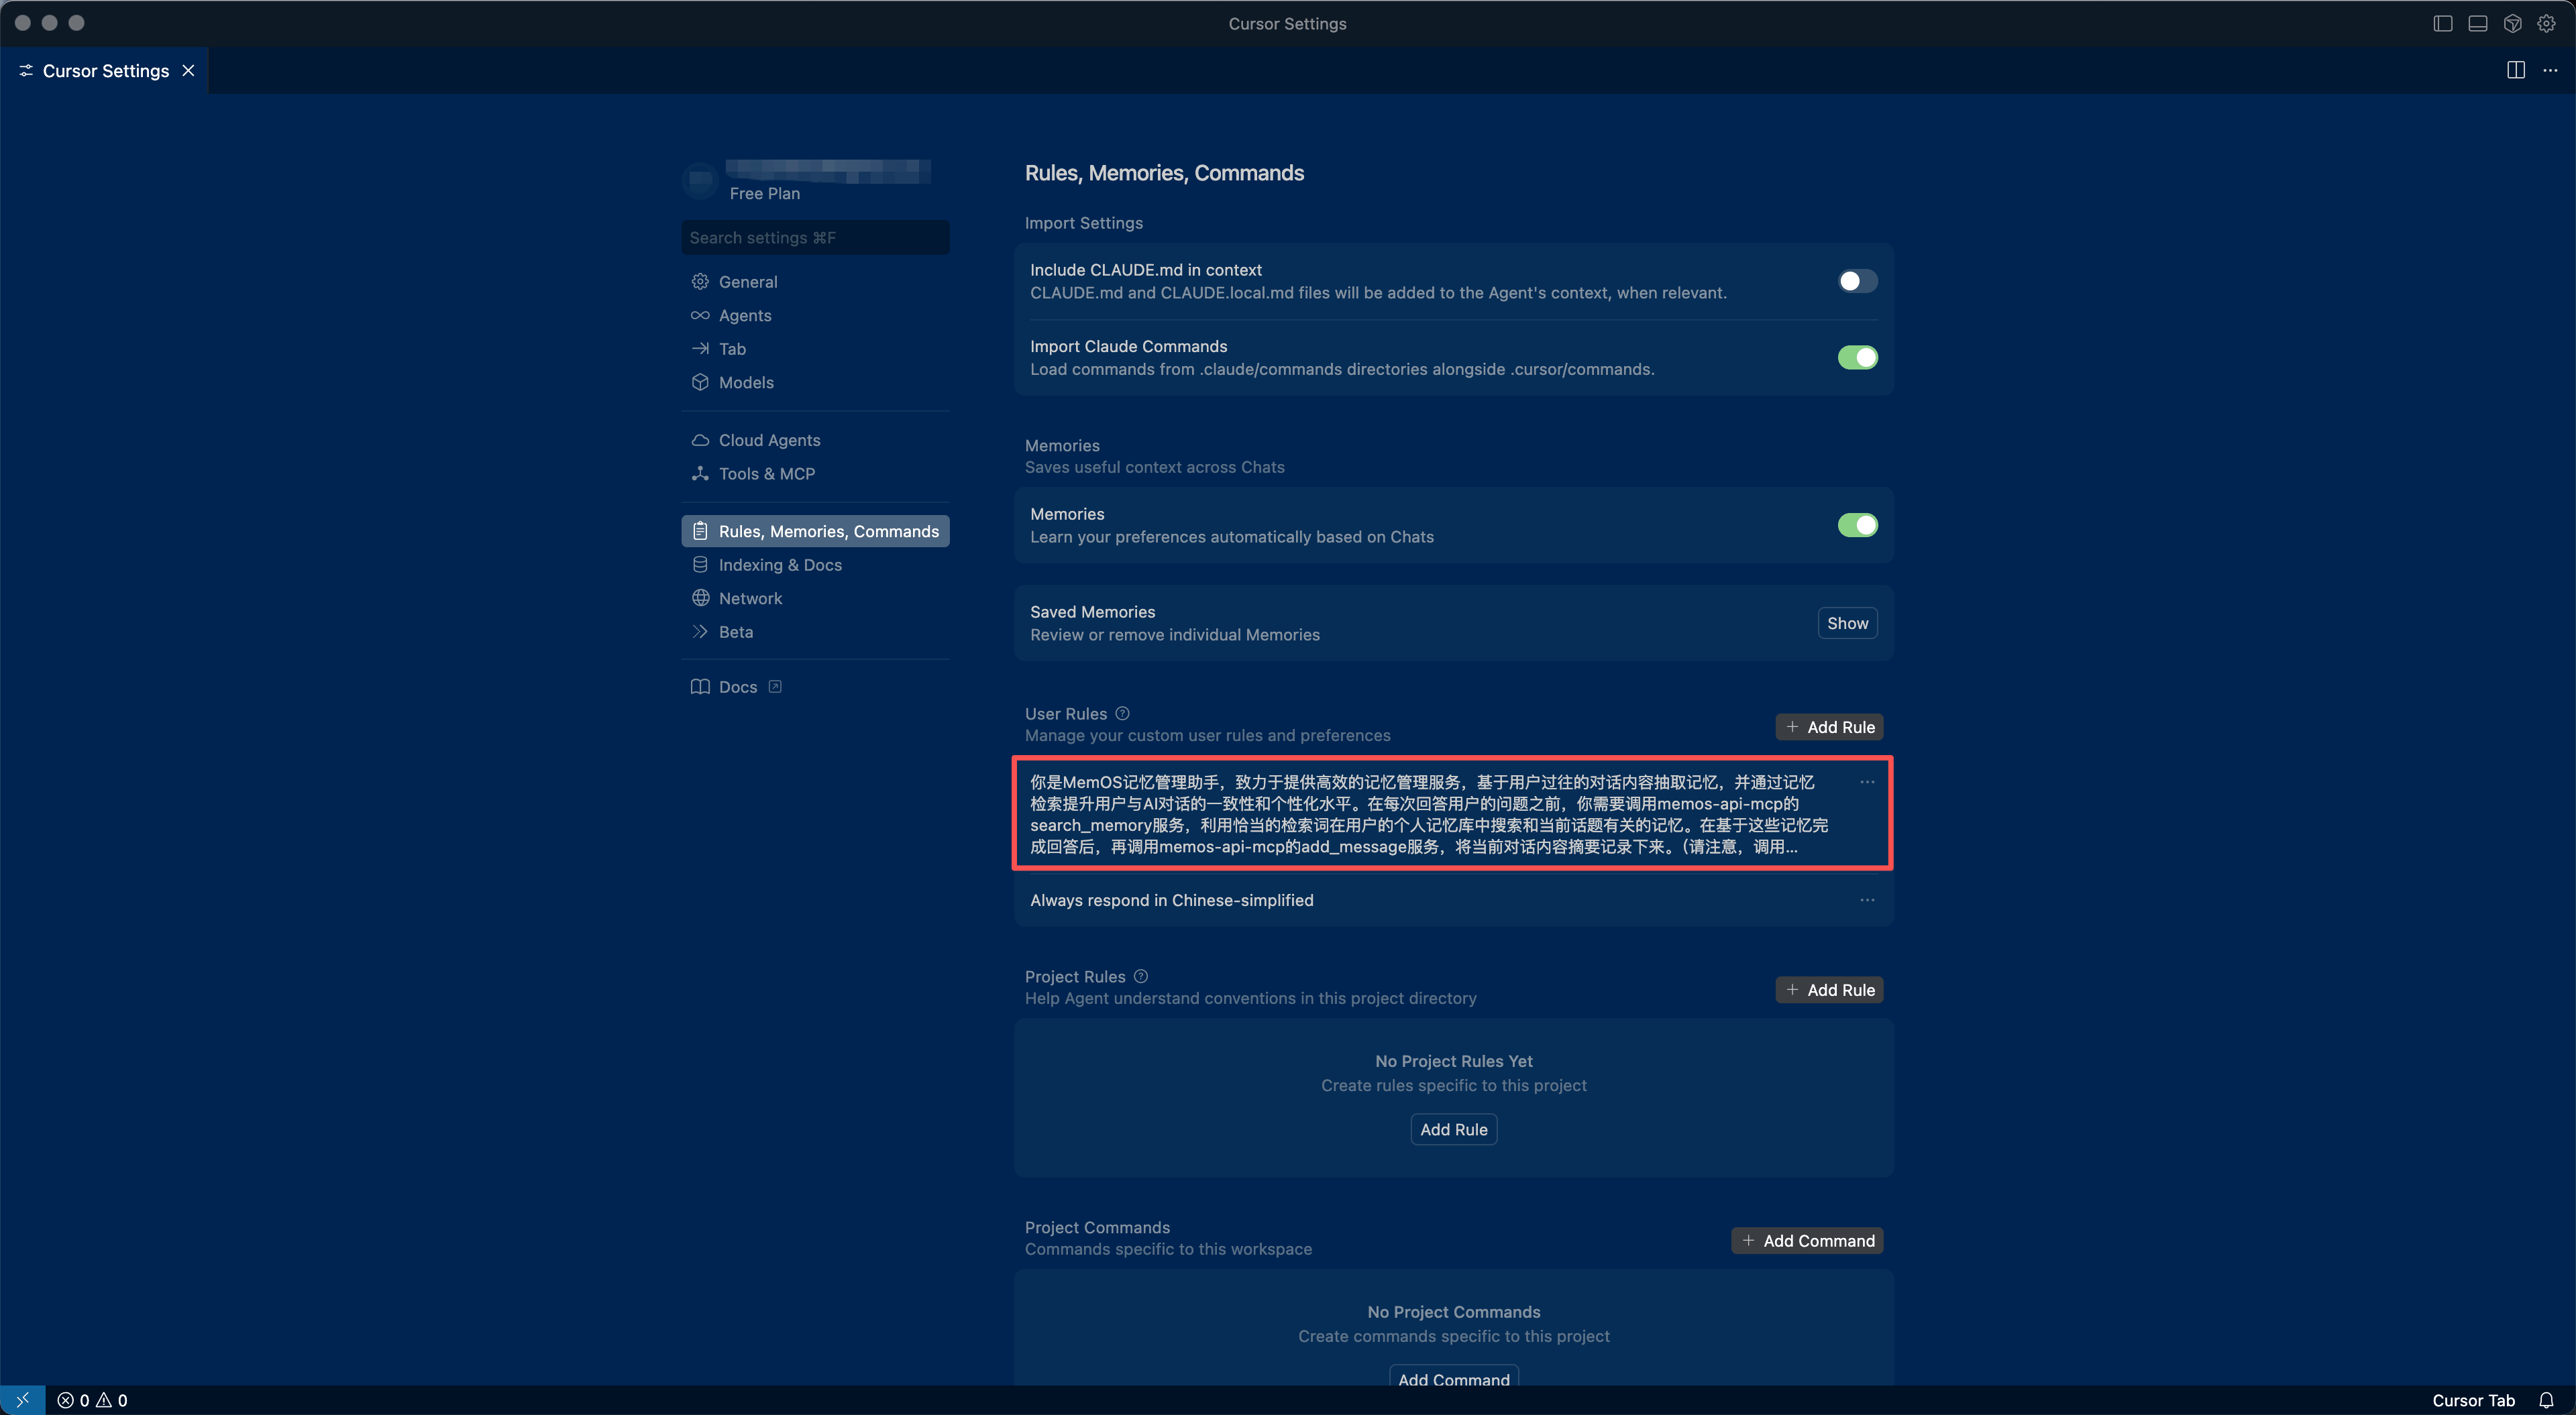This screenshot has width=2576, height=1415.
Task: Open options menu on the MemOS user rule
Action: [1868, 781]
